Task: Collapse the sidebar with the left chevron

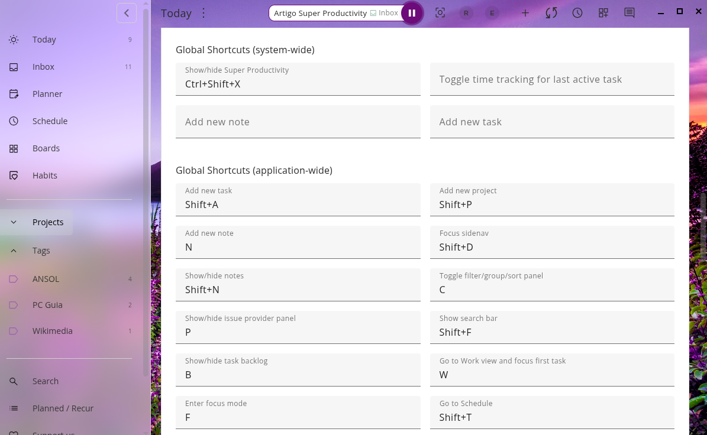Action: coord(127,13)
